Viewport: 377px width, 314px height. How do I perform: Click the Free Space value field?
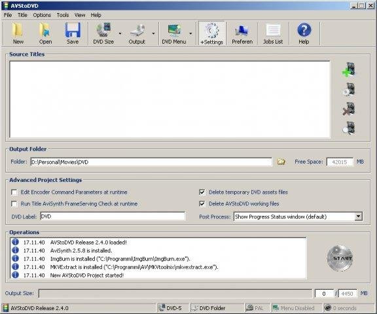[340, 162]
